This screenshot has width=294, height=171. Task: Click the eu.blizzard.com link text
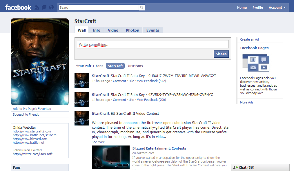[x=143, y=153]
